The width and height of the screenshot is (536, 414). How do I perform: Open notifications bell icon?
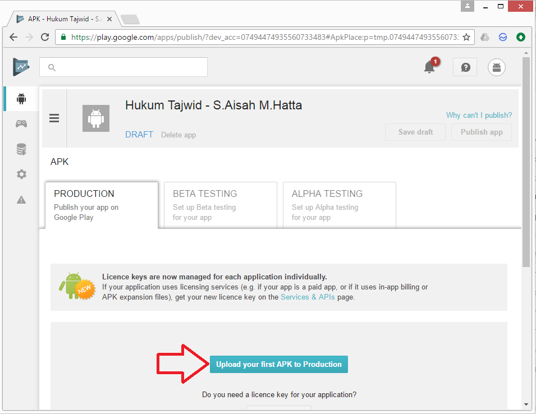point(430,67)
